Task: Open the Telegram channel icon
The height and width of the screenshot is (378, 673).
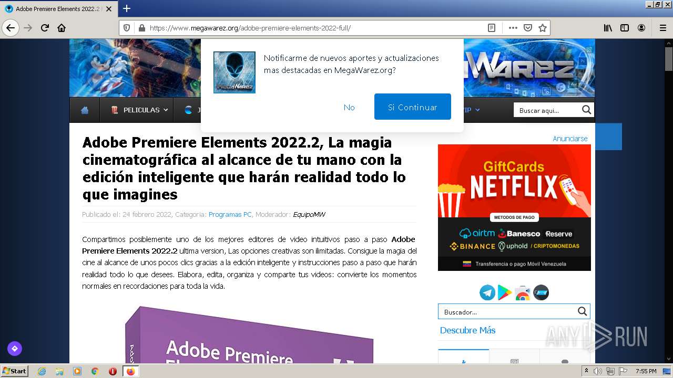Action: coord(487,292)
